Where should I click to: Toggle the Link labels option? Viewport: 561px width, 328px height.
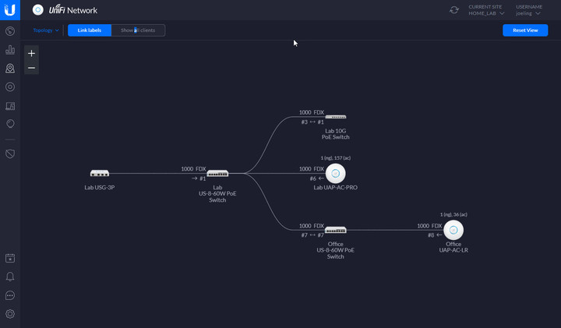coord(90,30)
